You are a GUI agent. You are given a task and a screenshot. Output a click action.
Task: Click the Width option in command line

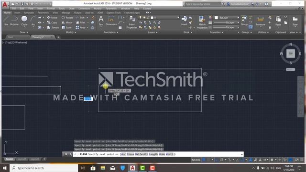pyautogui.click(x=170, y=154)
